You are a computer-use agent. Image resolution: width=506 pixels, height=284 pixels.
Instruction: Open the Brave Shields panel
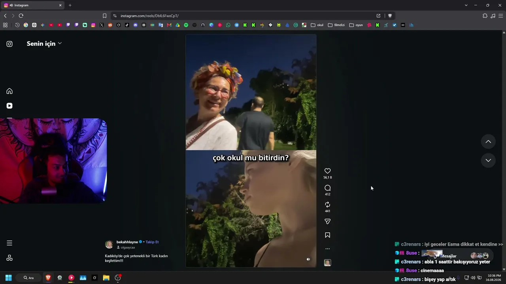tap(390, 16)
